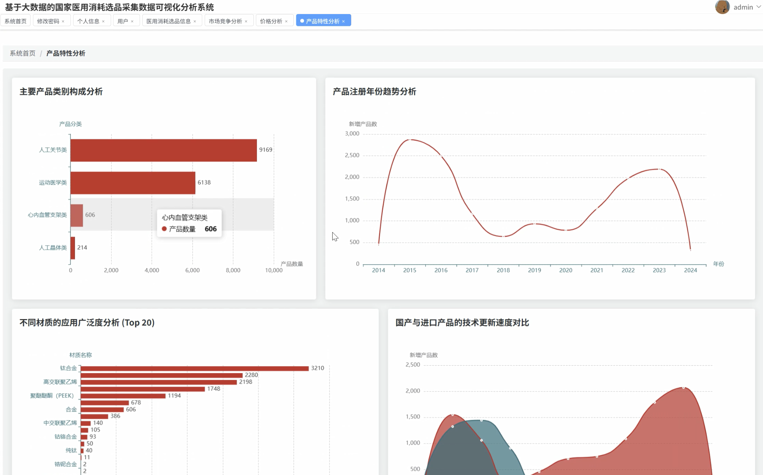Go to the 市场竞争分析 tab

[225, 21]
